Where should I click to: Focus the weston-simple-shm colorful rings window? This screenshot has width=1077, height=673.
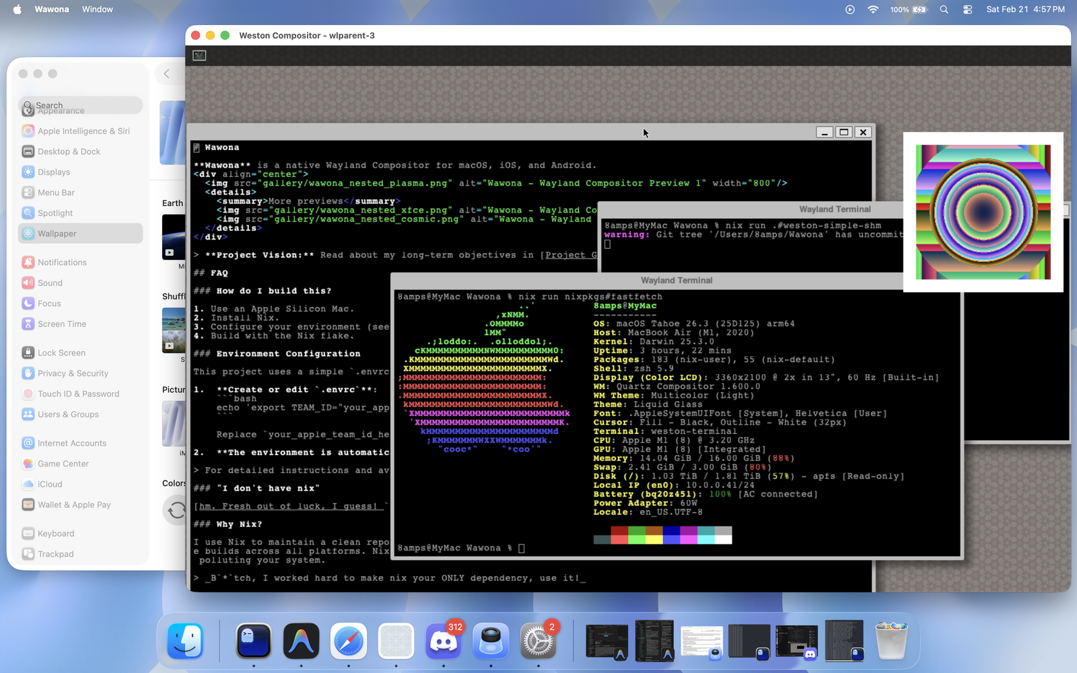[x=983, y=212]
